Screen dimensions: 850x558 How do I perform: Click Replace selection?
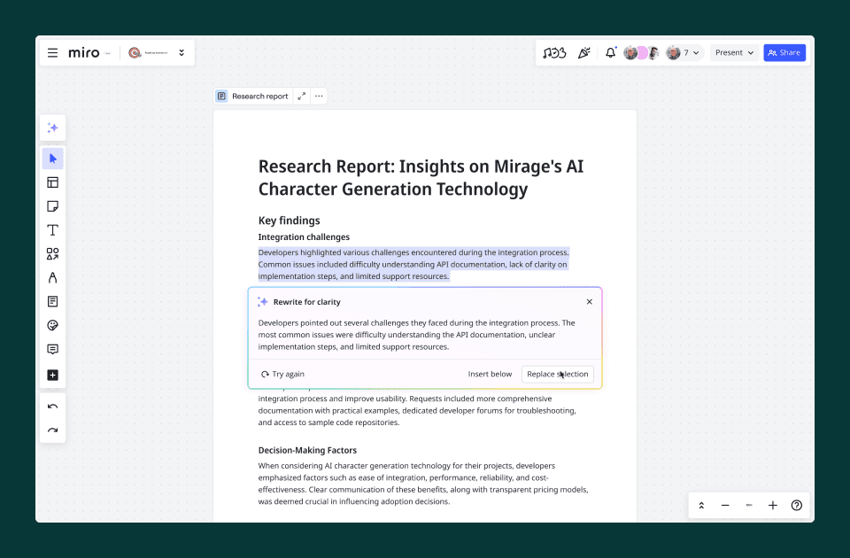click(557, 374)
